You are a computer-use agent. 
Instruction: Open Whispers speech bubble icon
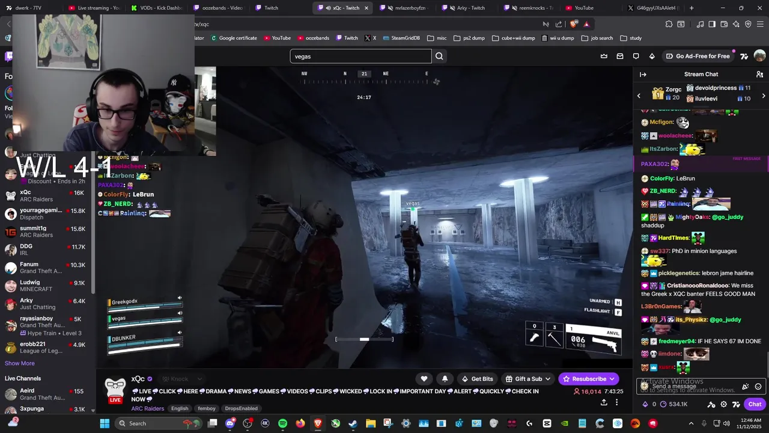pos(636,56)
